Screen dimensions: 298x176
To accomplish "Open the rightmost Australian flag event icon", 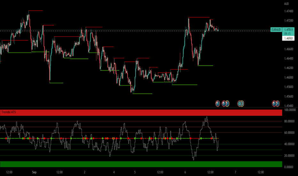I will tap(278, 103).
